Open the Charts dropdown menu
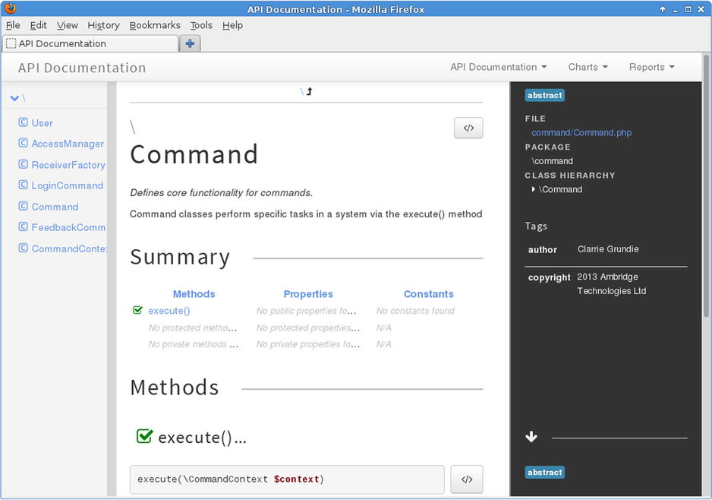Image resolution: width=712 pixels, height=500 pixels. pyautogui.click(x=588, y=68)
